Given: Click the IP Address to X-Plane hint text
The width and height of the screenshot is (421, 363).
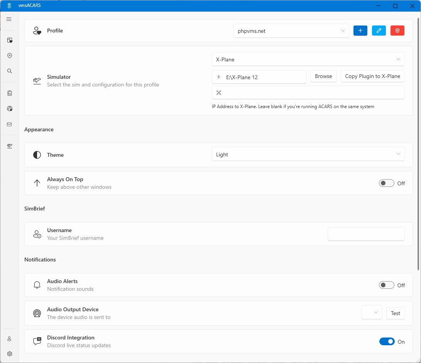Looking at the screenshot, I should point(293,107).
